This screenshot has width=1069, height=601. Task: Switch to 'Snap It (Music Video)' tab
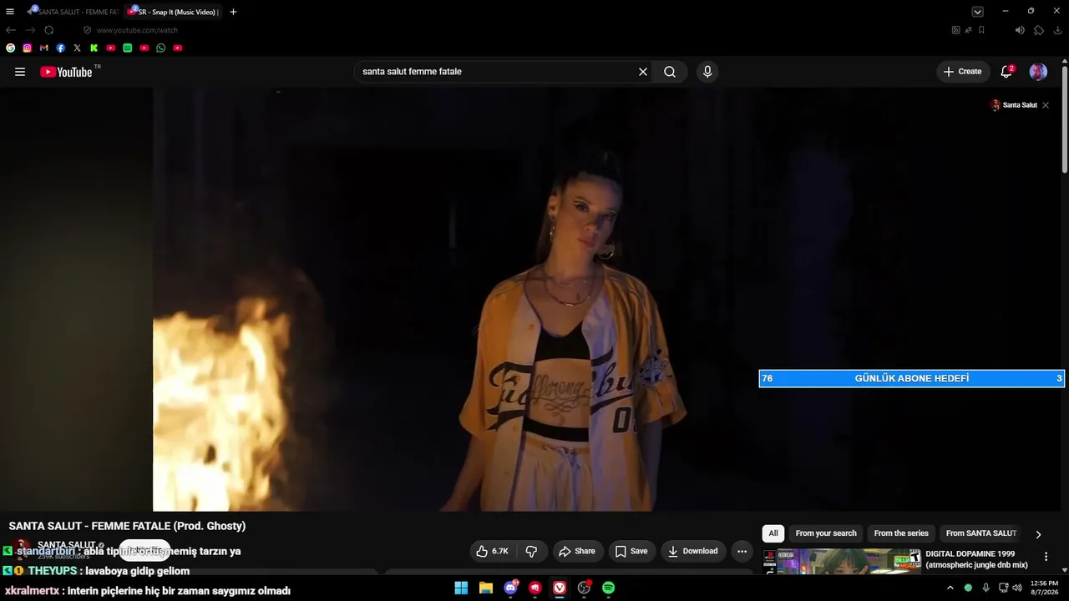(x=173, y=12)
